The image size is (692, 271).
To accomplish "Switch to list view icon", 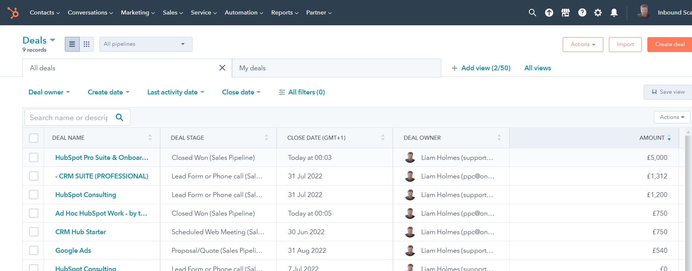I will coord(72,44).
